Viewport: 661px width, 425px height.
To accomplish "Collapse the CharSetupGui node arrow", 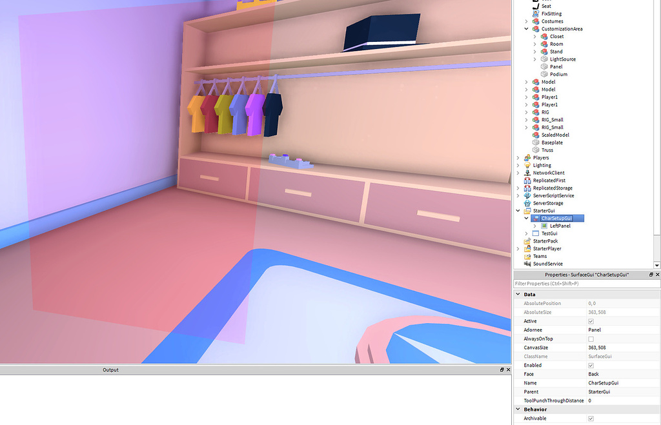I will tap(526, 218).
